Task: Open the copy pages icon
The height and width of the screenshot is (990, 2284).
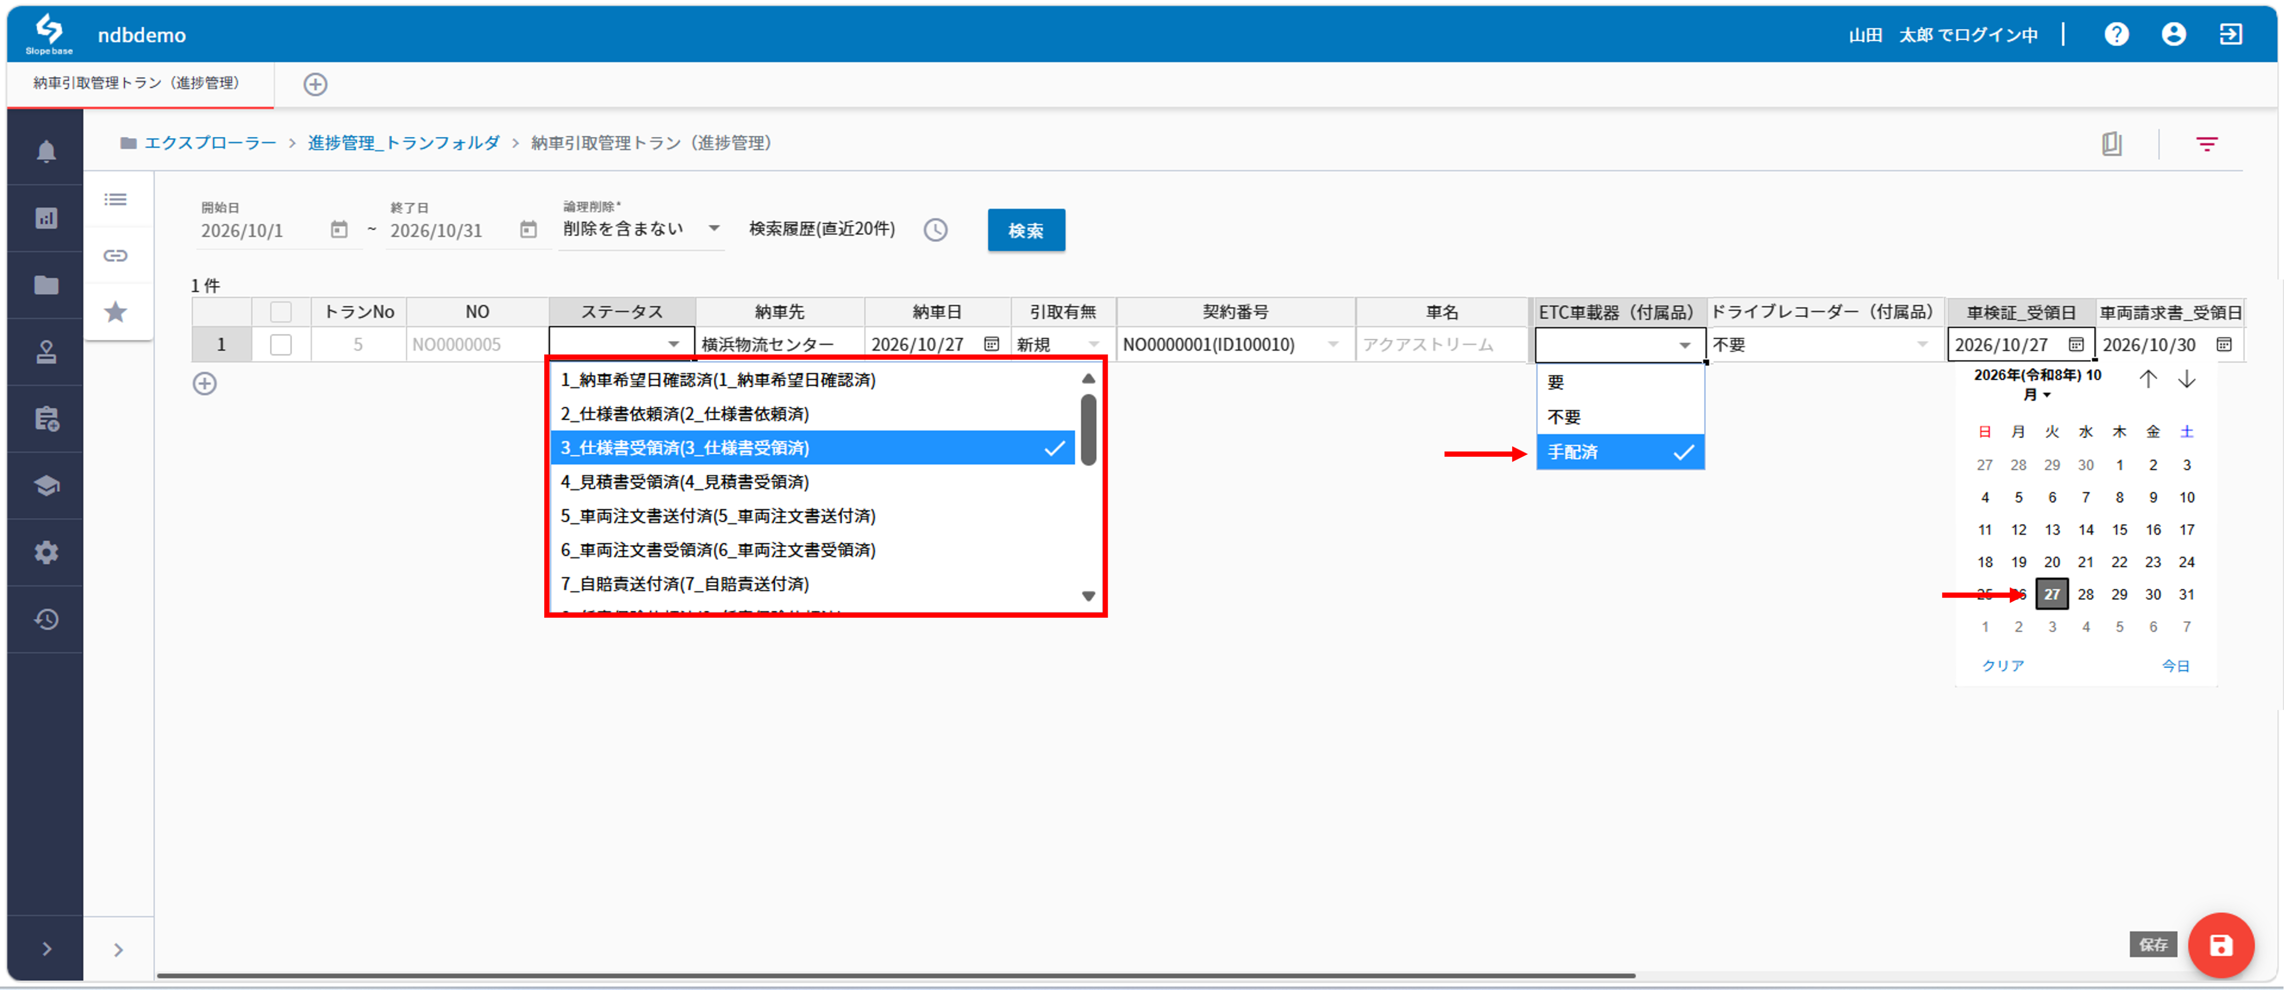Action: pyautogui.click(x=2112, y=144)
